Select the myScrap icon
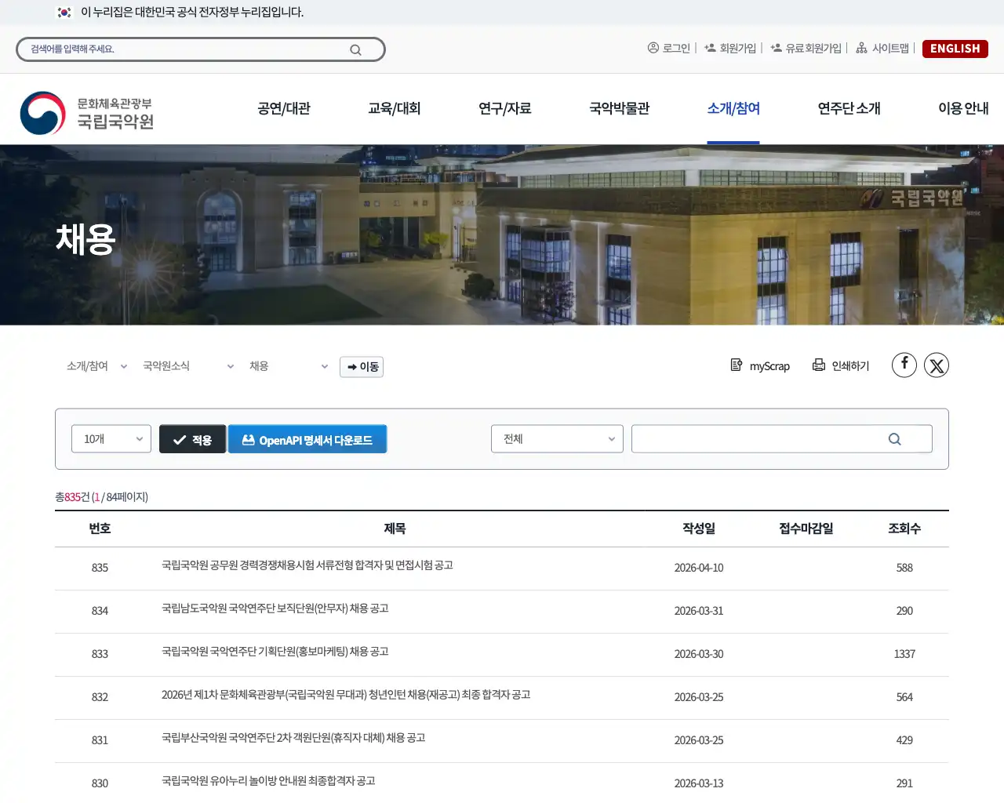Screen dimensions: 1004x803 coord(737,365)
